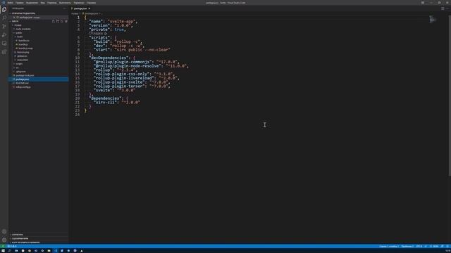Close the package.json editor tab

(89, 8)
